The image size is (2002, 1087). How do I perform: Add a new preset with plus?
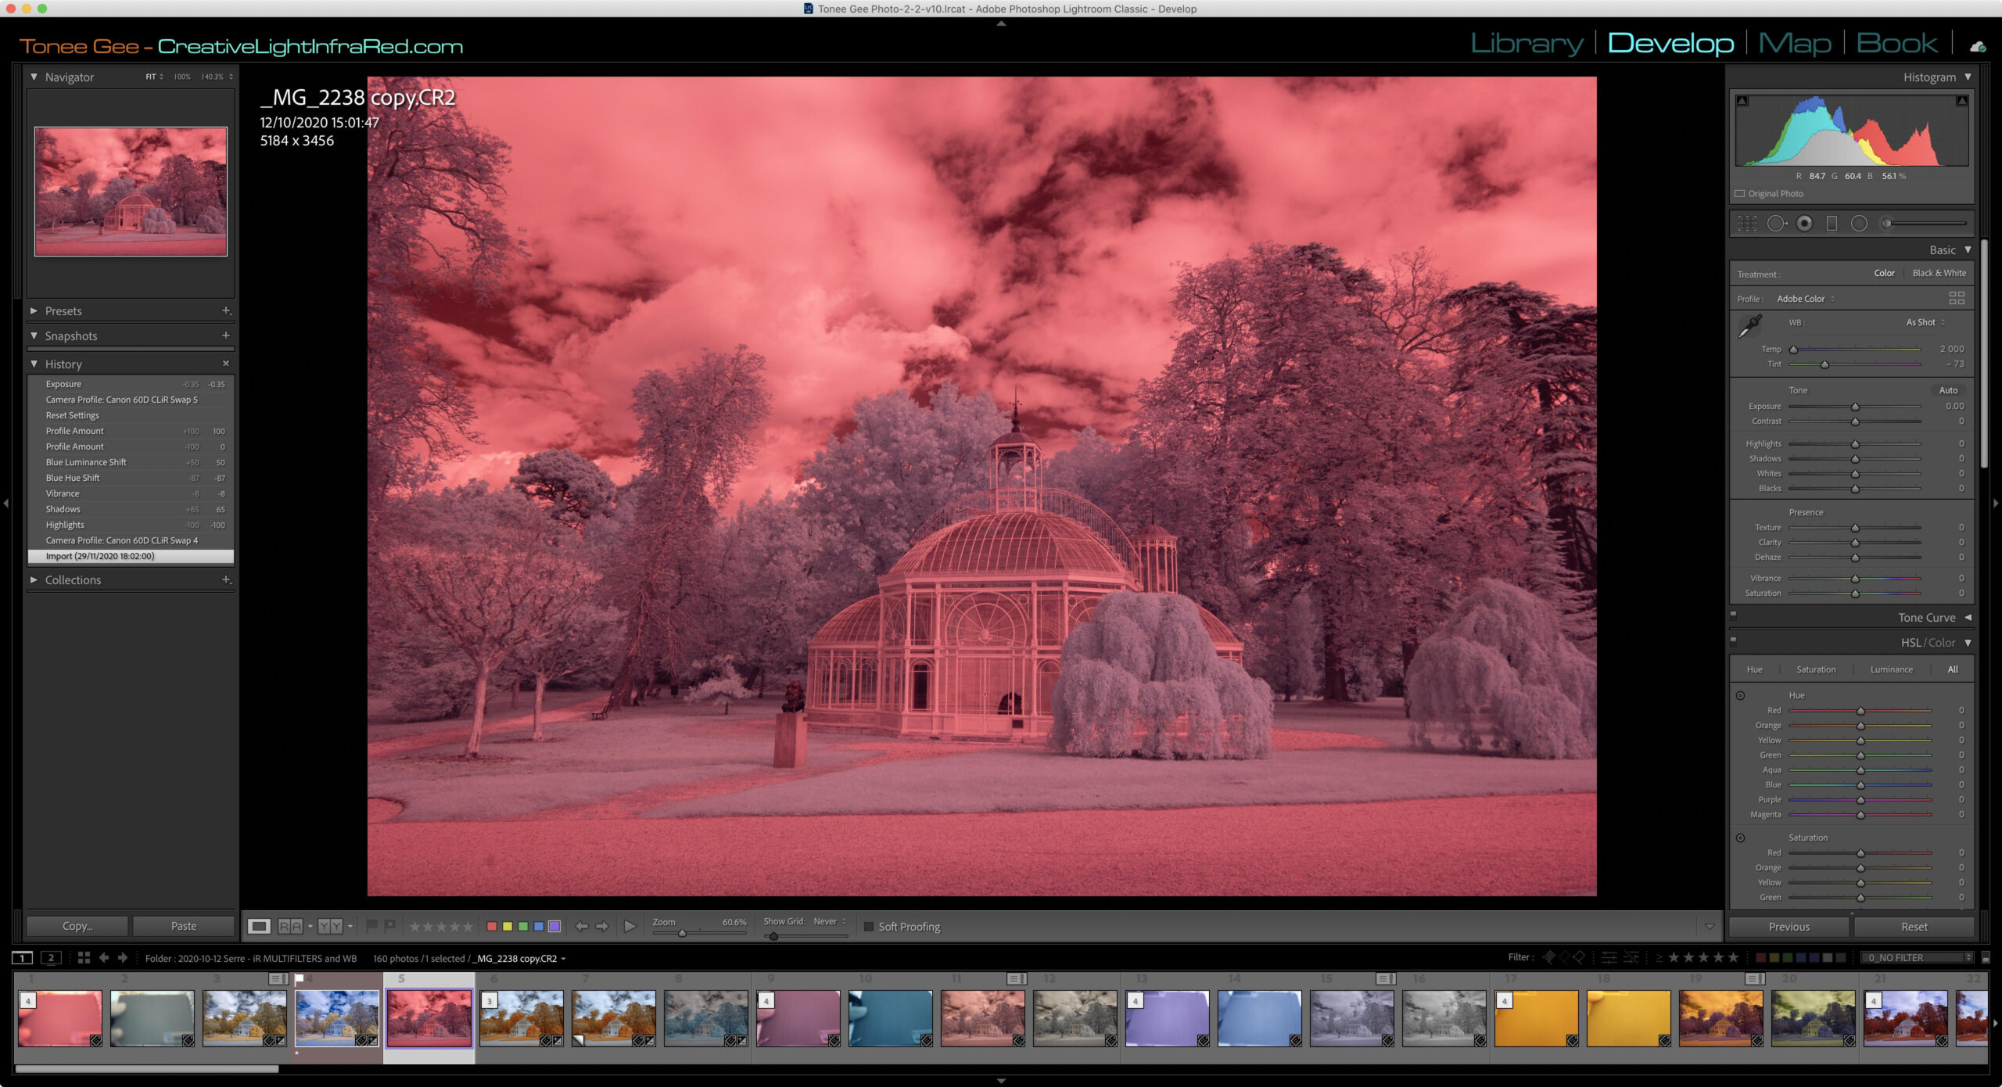226,310
